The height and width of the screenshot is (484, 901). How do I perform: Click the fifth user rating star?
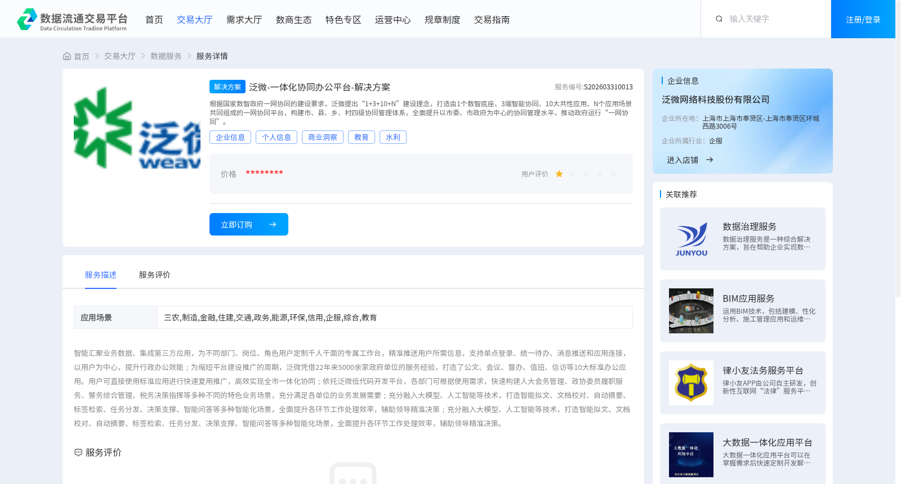click(613, 174)
